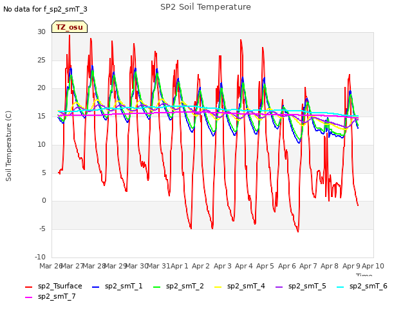Image resolution: width=412 pixels, height=309 pixels.
Task: Click the 5 y-axis tick label
Action: [44, 173]
